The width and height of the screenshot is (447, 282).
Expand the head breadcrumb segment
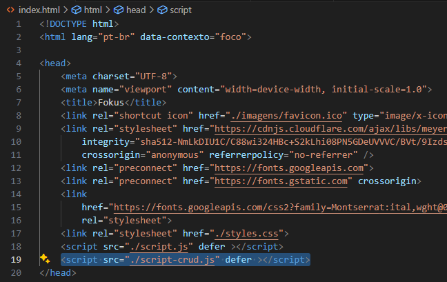tap(137, 10)
